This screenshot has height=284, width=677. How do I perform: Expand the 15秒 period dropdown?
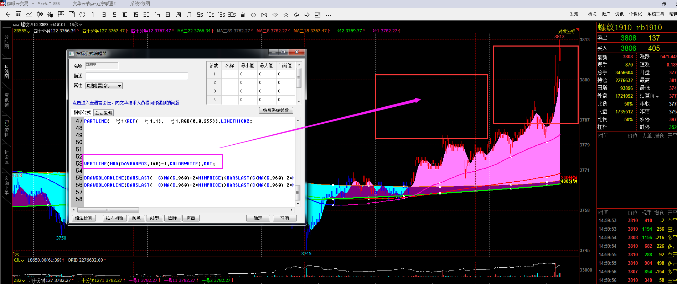[76, 25]
